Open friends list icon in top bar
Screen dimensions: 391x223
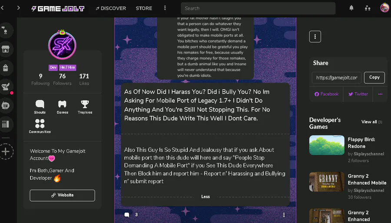pyautogui.click(x=368, y=8)
